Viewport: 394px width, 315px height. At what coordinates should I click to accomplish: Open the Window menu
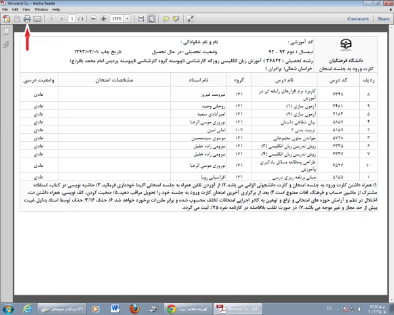(x=41, y=10)
